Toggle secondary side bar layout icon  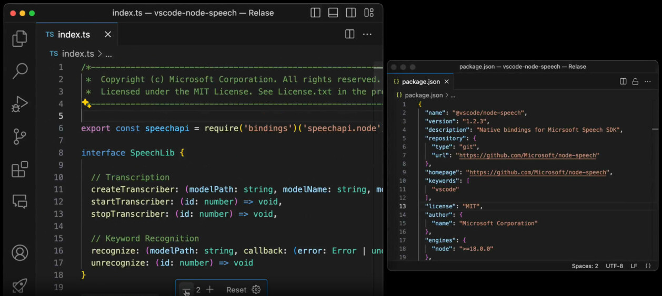[351, 13]
